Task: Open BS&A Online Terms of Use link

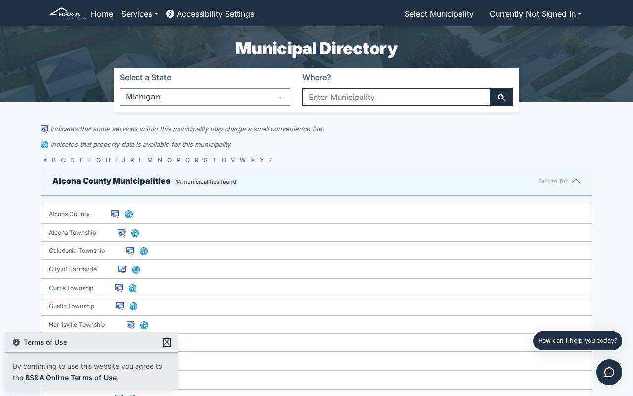Action: 71,378
